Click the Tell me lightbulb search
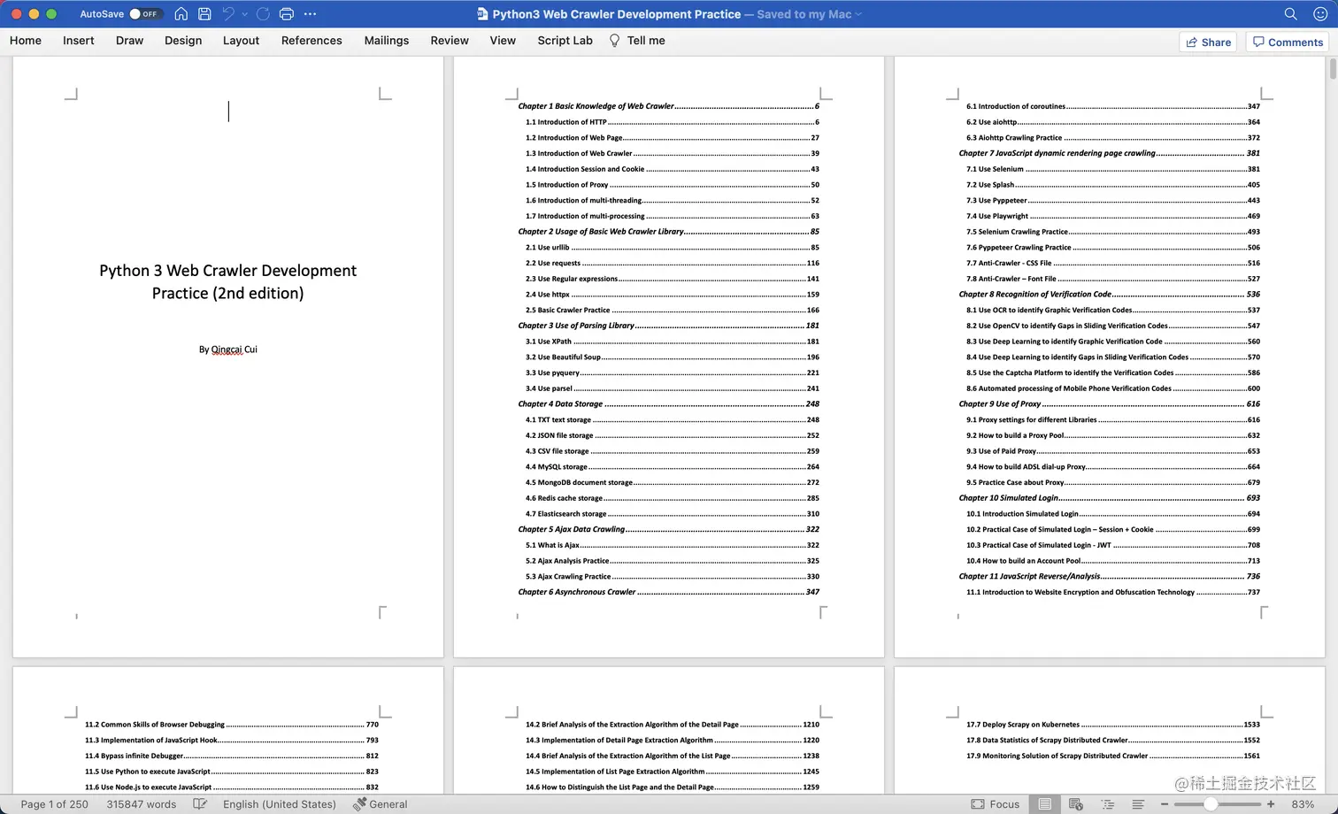 click(637, 41)
